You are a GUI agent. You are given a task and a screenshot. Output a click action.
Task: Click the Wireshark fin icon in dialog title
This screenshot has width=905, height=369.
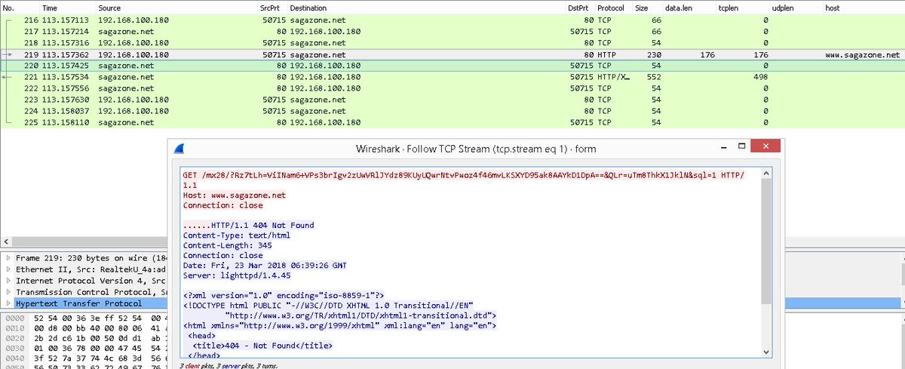coord(179,149)
